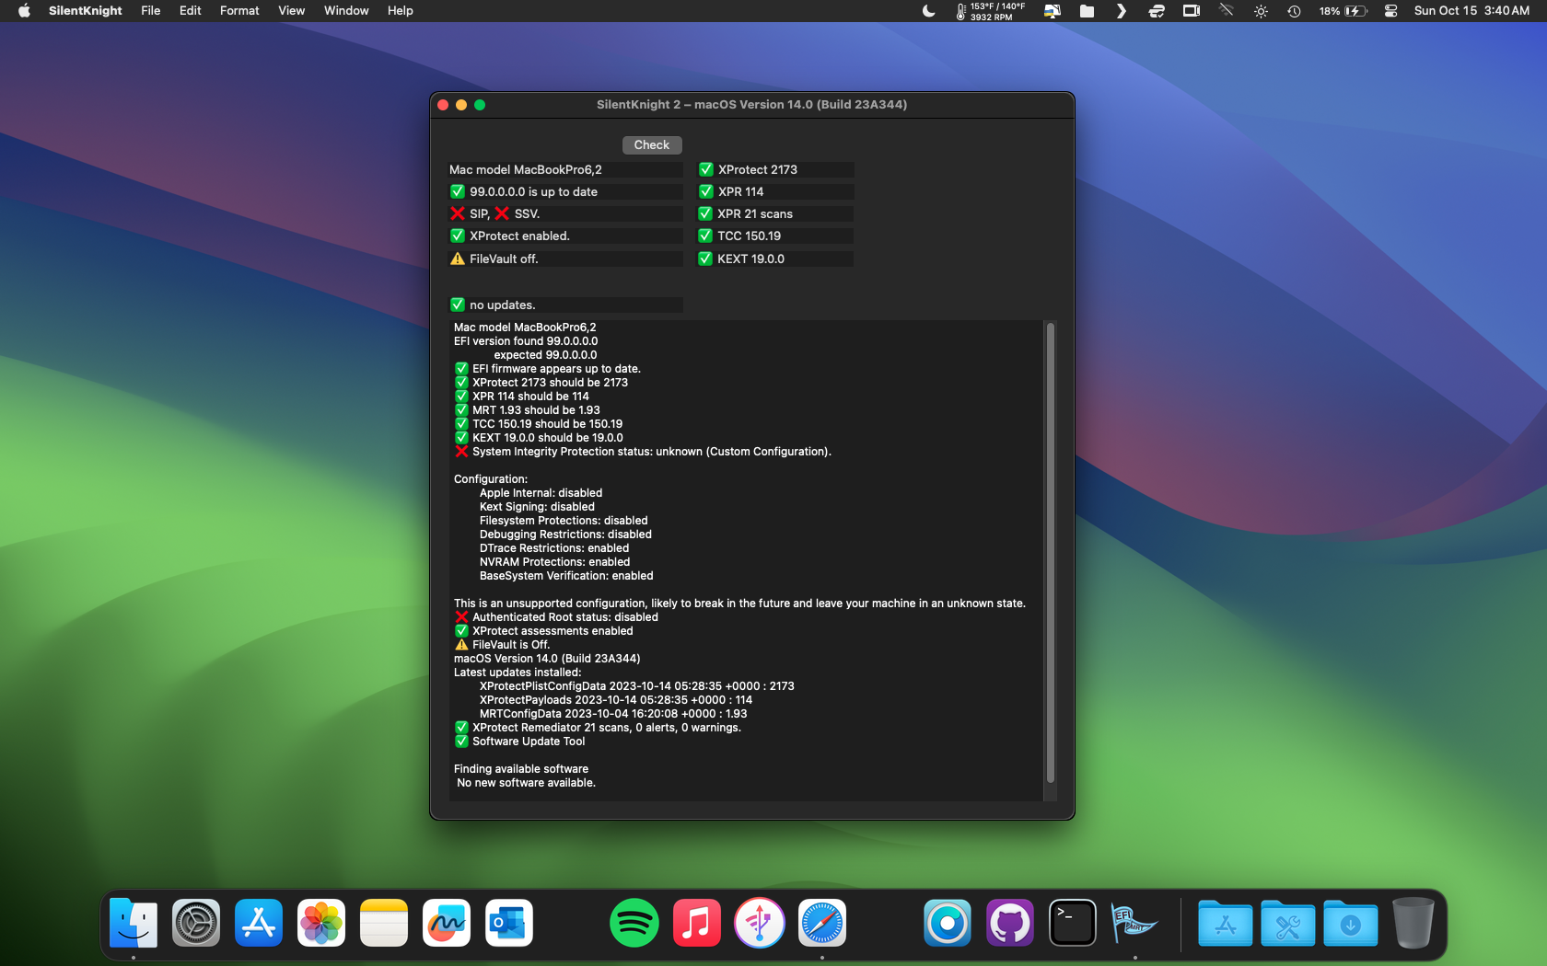
Task: Click the XProtect enabled green checkmark
Action: pyautogui.click(x=458, y=236)
